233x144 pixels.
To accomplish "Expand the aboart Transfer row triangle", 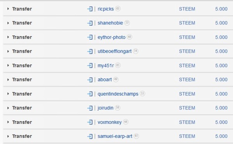I will [8, 80].
